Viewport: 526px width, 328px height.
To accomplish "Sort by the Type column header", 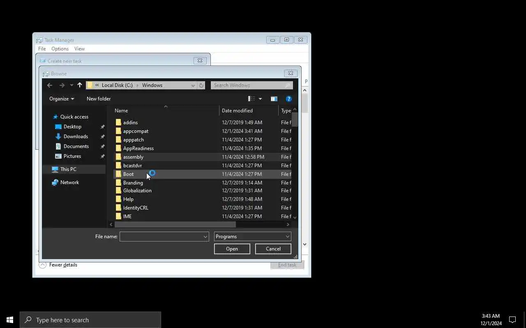I will 286,111.
